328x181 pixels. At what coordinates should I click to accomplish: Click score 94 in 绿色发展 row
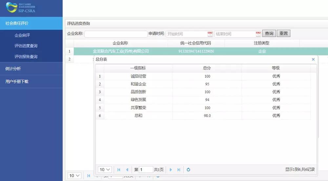(x=207, y=100)
